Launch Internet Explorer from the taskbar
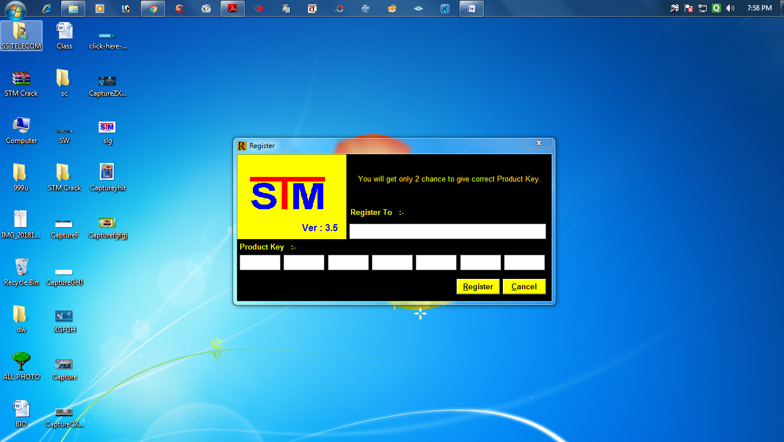784x442 pixels. coord(47,9)
